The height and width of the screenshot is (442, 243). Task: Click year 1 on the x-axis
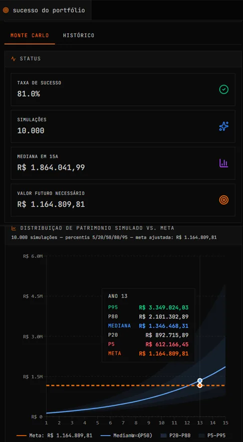tap(46, 423)
